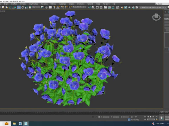Open the Graph Editors menu
The width and height of the screenshot is (169, 126).
pos(33,4)
